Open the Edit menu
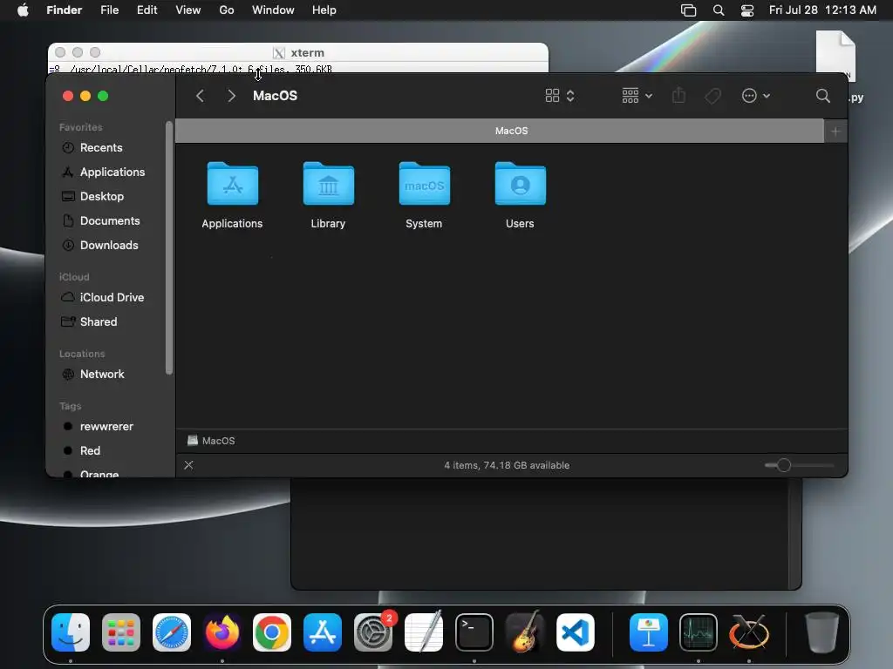Screen dimensions: 893x669 click(147, 10)
